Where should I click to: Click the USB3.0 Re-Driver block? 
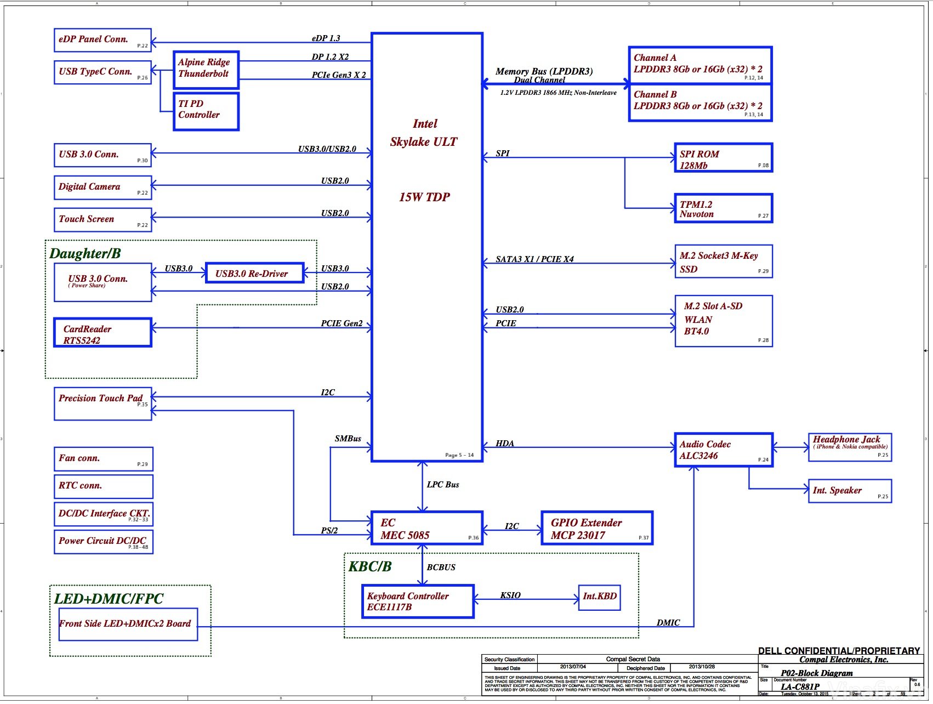[x=254, y=273]
